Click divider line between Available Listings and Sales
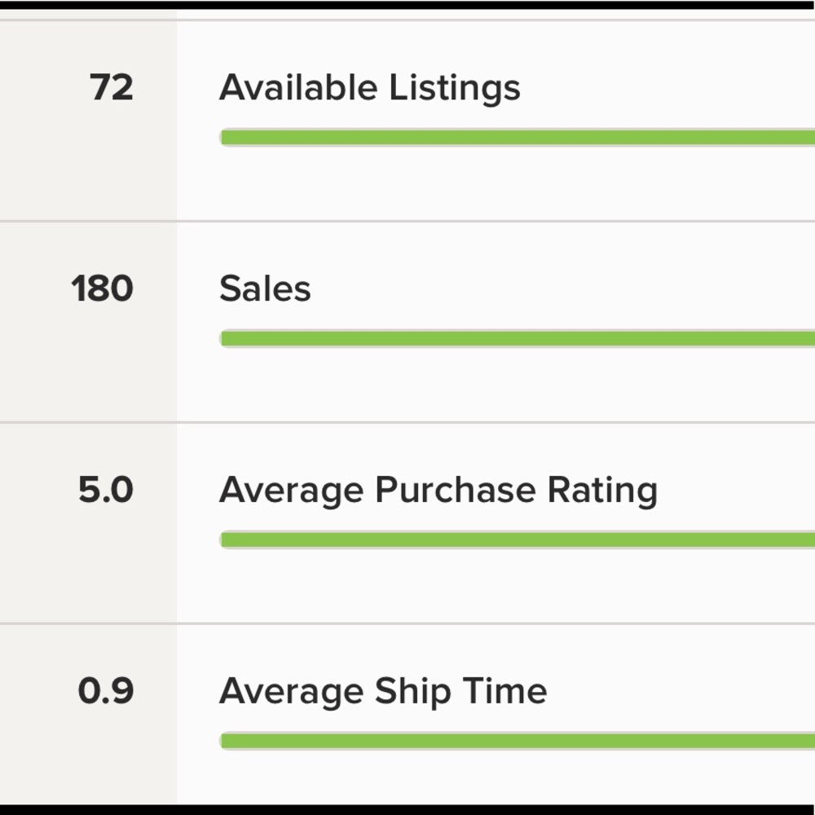The width and height of the screenshot is (815, 815). pos(407,221)
